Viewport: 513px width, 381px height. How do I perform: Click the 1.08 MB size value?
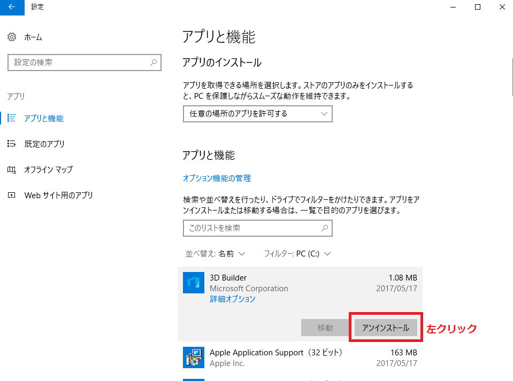point(403,278)
